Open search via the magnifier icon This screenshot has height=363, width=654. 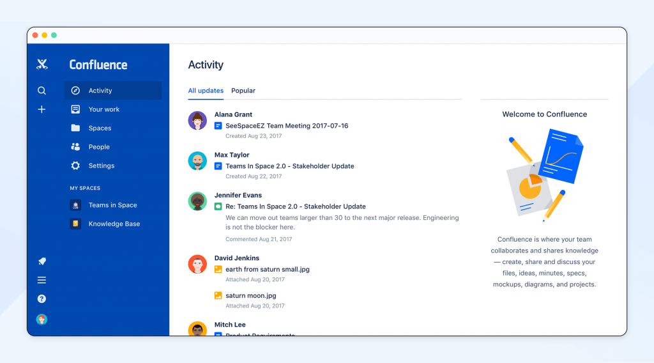[x=42, y=91]
